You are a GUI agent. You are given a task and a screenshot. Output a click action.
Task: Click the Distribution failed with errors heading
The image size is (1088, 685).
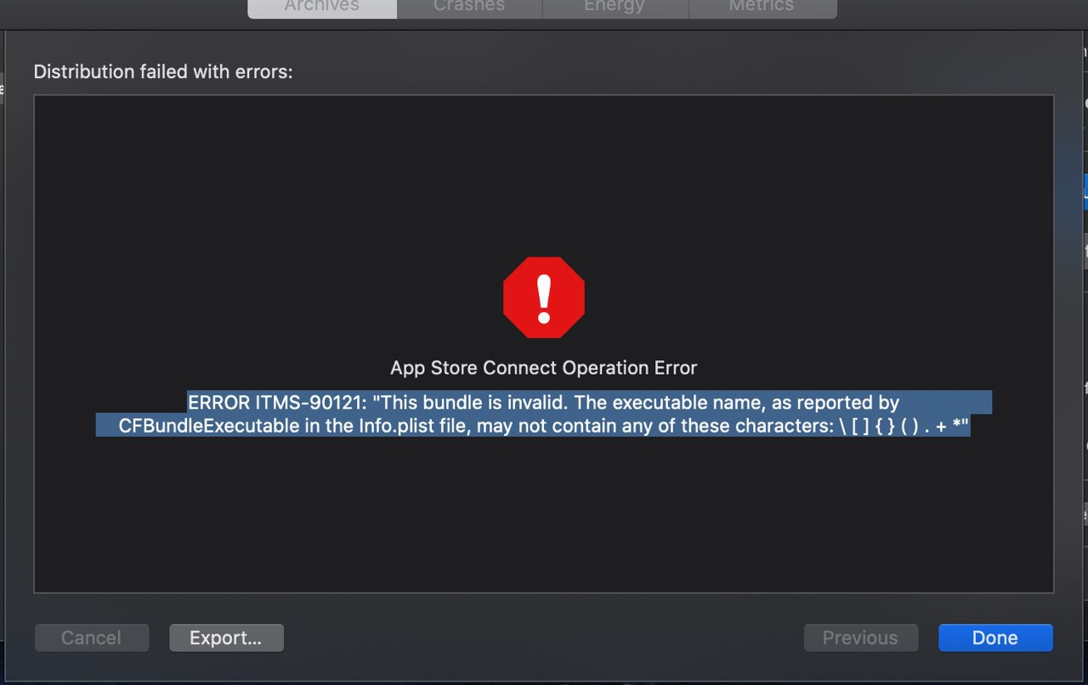click(x=163, y=72)
